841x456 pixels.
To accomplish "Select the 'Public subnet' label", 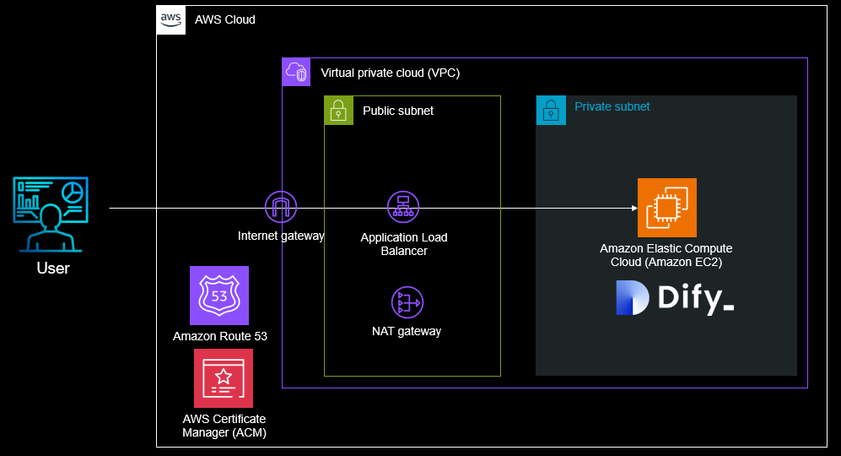I will [398, 111].
